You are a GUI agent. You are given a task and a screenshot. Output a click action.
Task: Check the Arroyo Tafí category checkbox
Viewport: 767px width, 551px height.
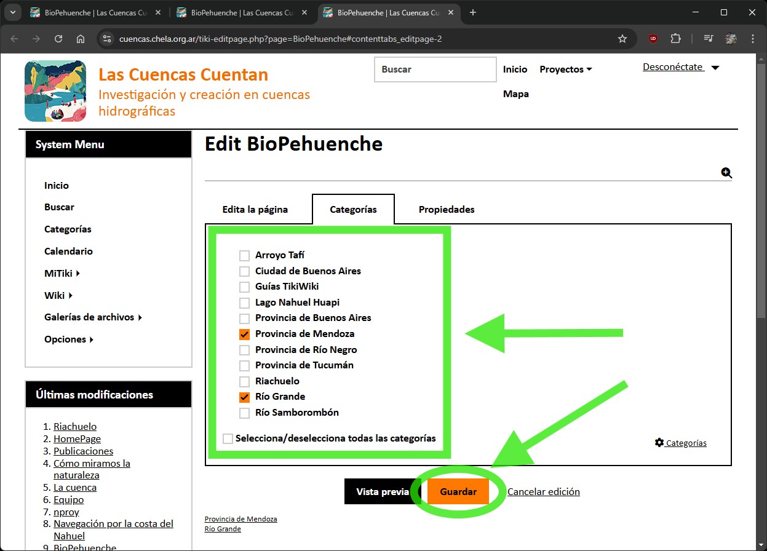point(244,255)
